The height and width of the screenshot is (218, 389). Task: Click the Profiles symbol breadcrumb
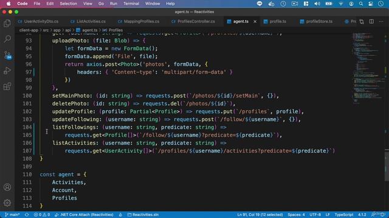112,30
